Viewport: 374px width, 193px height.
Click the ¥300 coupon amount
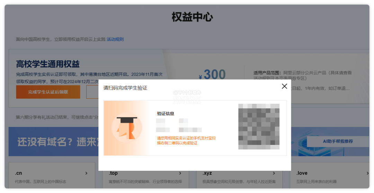click(x=212, y=74)
